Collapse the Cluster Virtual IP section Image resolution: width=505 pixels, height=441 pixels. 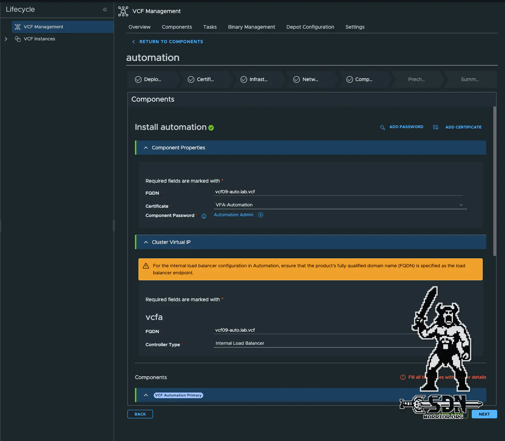pyautogui.click(x=146, y=242)
